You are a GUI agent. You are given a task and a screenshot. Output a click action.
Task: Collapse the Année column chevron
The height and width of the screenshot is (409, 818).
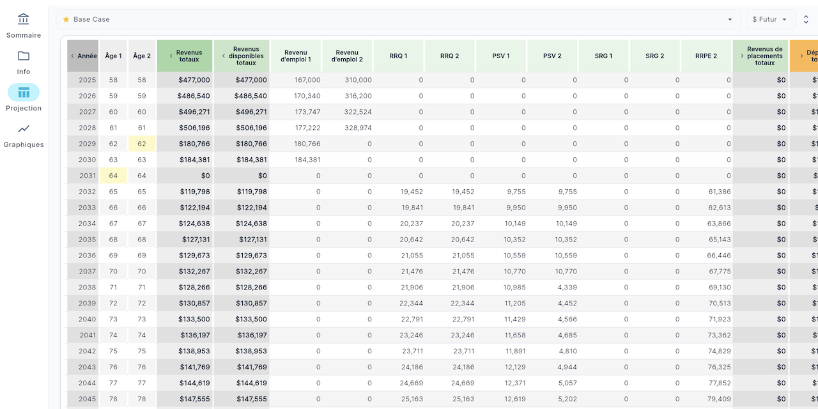[x=72, y=56]
